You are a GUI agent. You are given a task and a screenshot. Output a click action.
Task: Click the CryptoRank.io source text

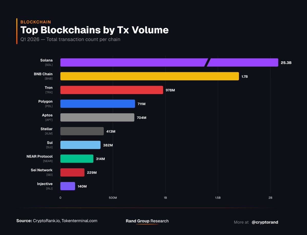(x=46, y=221)
